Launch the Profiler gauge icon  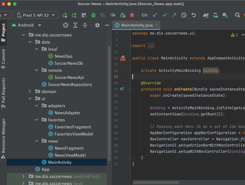tap(113, 15)
